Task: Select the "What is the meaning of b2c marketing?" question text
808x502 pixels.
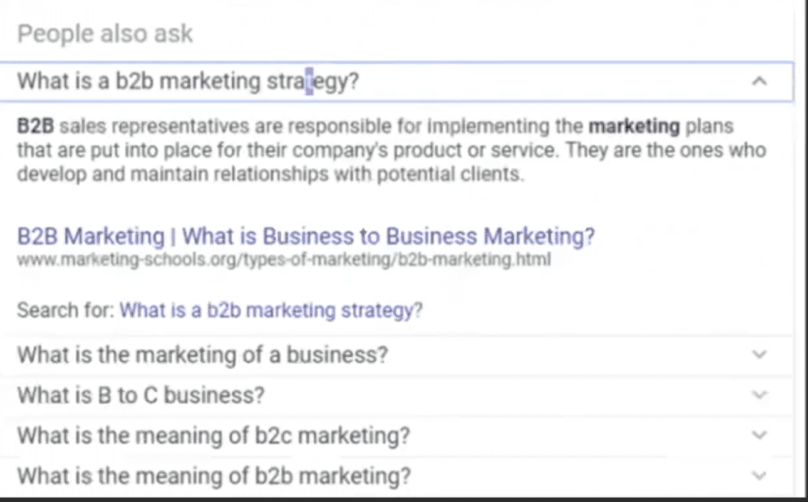Action: pyautogui.click(x=214, y=435)
